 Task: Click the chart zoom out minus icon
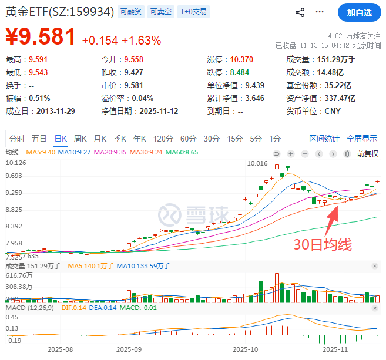305,154
